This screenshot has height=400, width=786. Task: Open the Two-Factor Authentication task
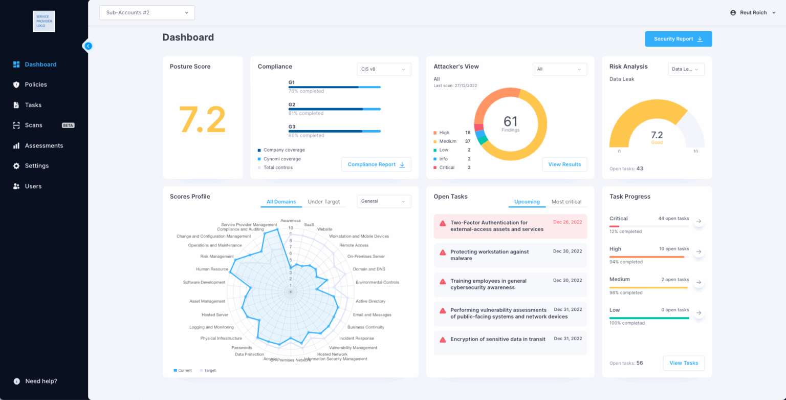pos(510,226)
